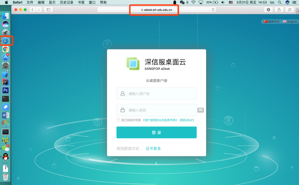Open Spotlight search in menu bar
This screenshot has height=185, width=299.
(280, 2)
